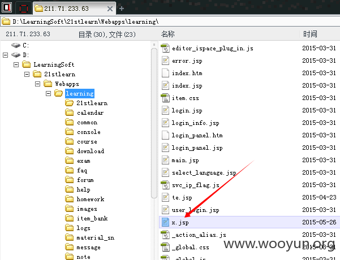Click the editor_ispace_plug_in.js file icon

point(165,48)
